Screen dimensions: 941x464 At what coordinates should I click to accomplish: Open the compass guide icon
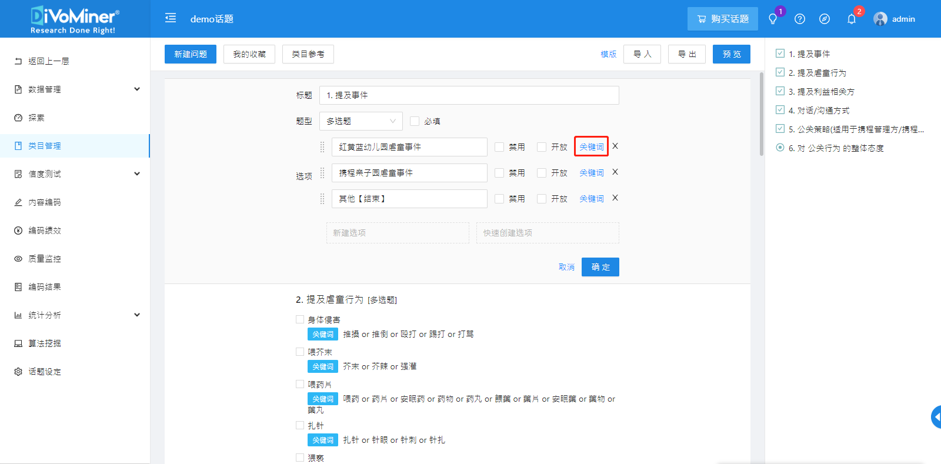pos(825,19)
